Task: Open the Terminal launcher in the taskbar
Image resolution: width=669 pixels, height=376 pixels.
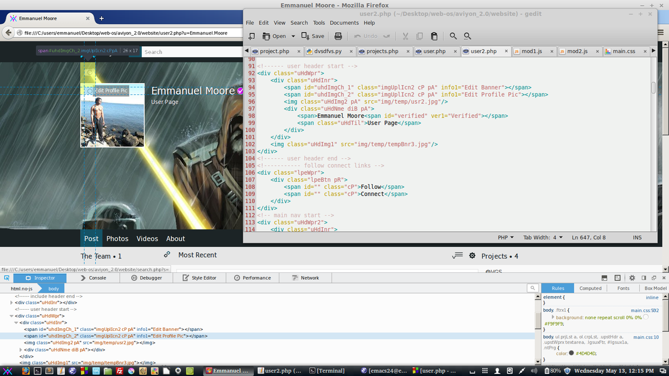Action: pos(37,371)
